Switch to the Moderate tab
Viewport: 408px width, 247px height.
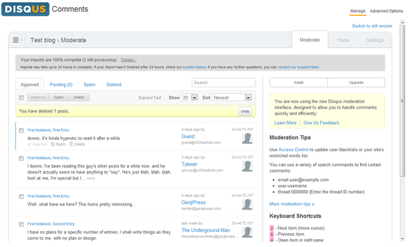[310, 40]
